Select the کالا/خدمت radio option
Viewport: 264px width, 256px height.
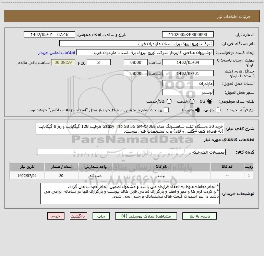[169, 101]
